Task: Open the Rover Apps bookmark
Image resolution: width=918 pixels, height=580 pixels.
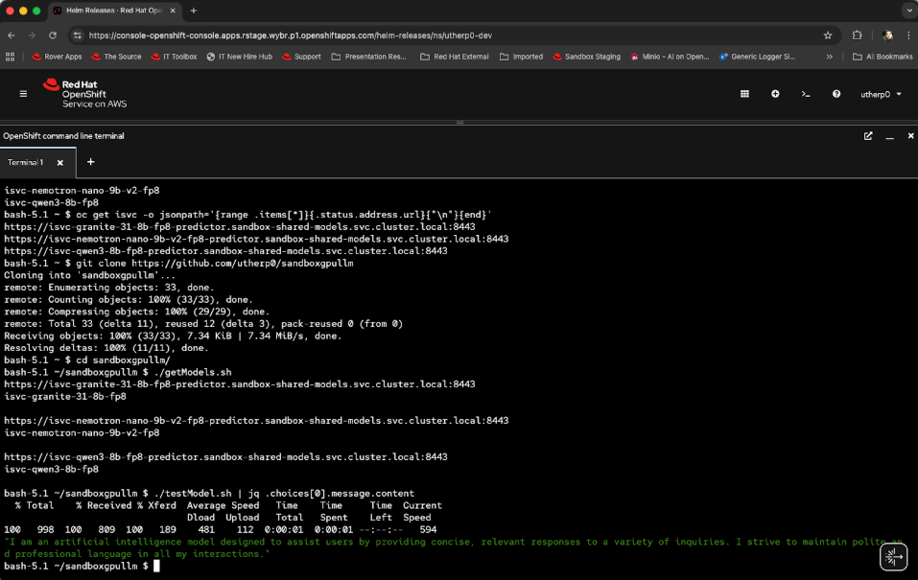Action: [57, 57]
